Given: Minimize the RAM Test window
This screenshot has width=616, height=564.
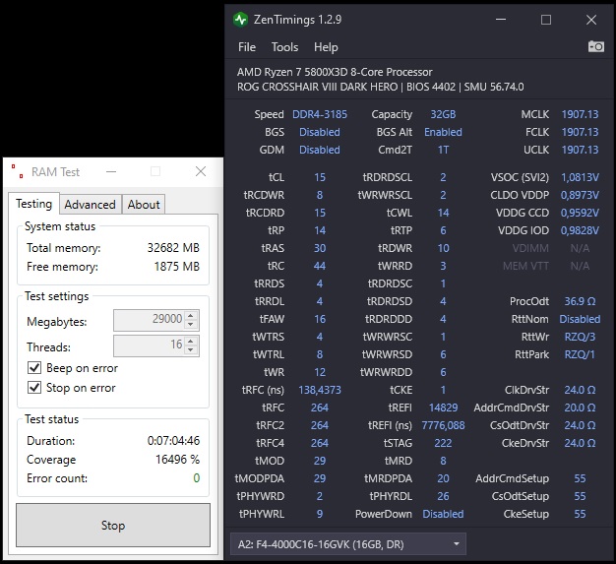Looking at the screenshot, I should click(x=111, y=171).
